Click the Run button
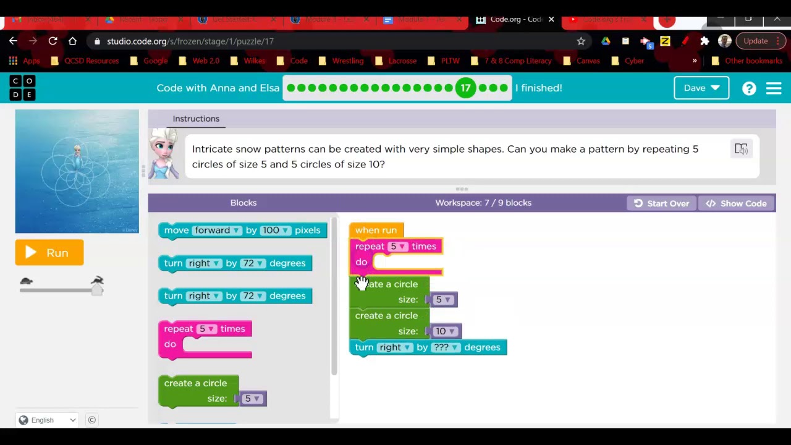 pos(49,253)
